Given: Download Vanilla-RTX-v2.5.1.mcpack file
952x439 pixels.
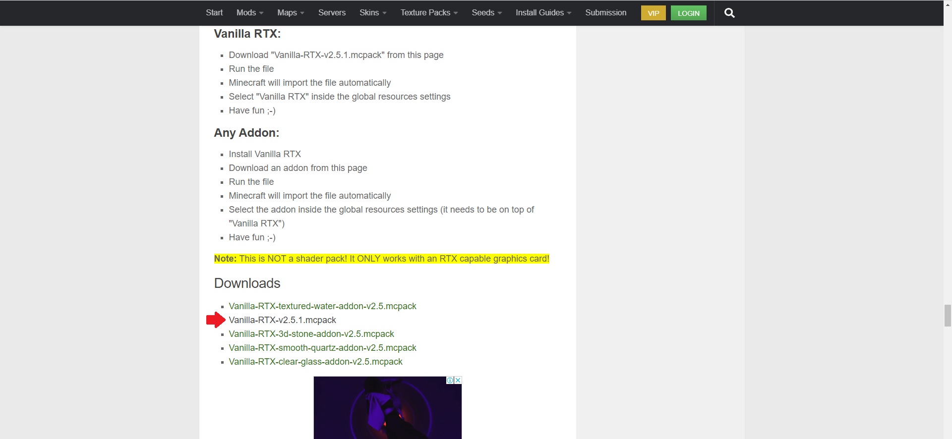Looking at the screenshot, I should click(282, 320).
